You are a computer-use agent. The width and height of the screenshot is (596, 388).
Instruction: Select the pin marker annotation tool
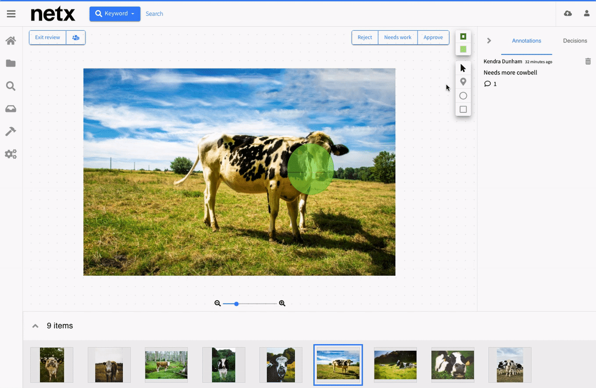point(463,82)
